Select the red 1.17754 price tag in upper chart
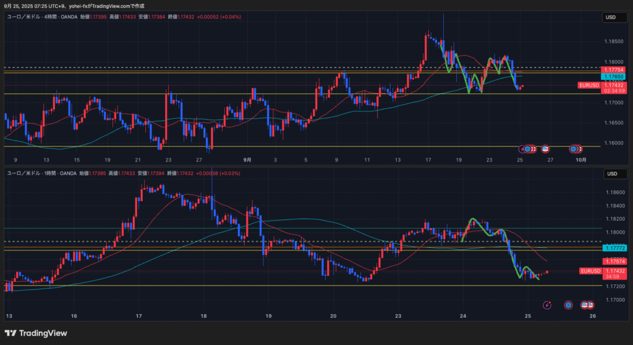 pyautogui.click(x=614, y=70)
